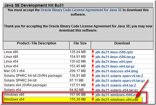Select Solaris SPARC 64-bit (SVR4 package) text

pos(33,76)
